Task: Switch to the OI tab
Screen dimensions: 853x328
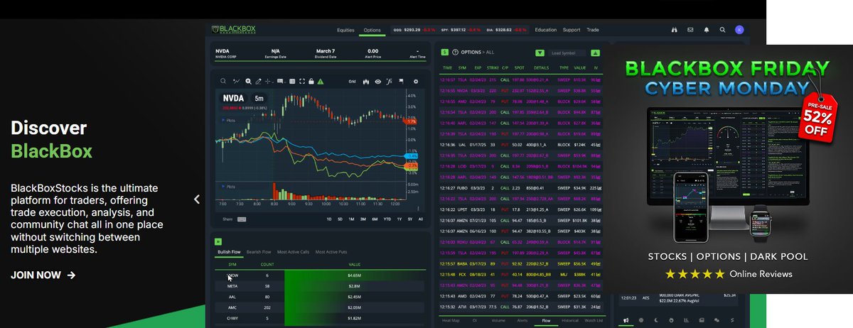Action: (x=475, y=320)
